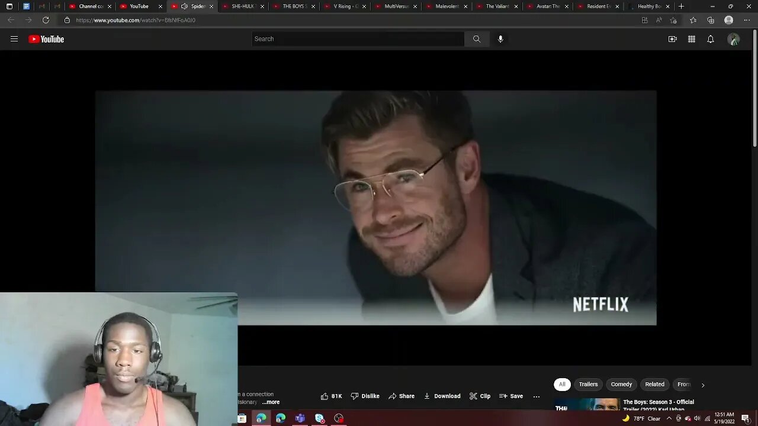Viewport: 758px width, 426px height.
Task: Open the Windows action center notifications
Action: pos(746,418)
